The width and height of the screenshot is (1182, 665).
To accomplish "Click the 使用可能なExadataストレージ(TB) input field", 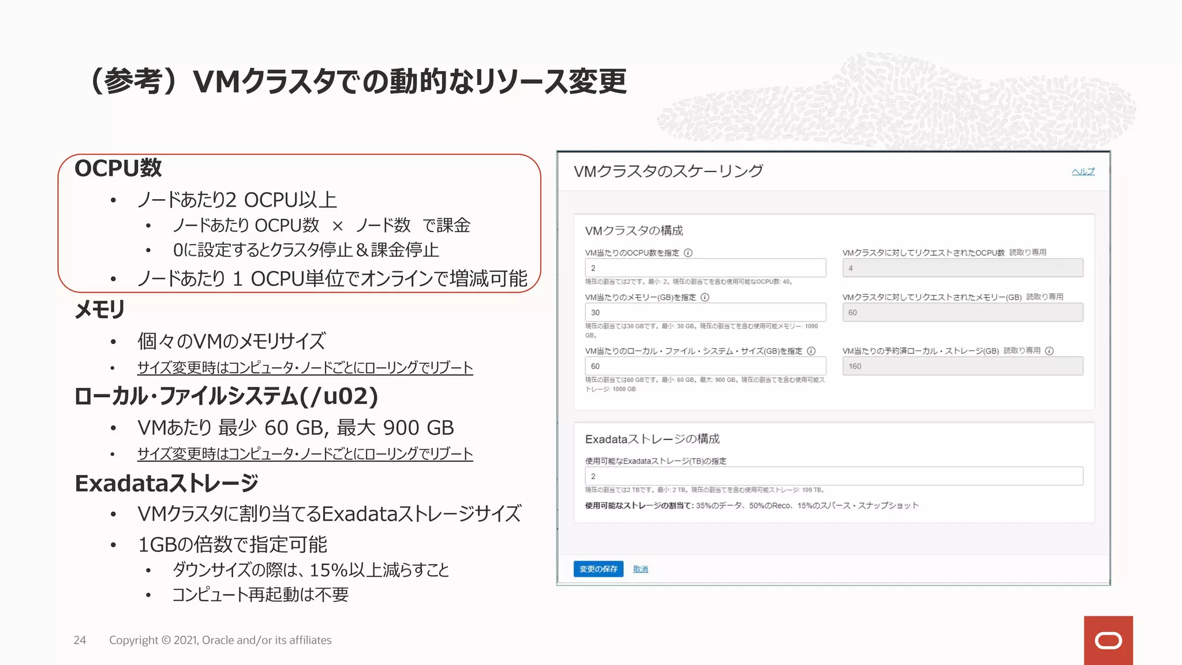I will (x=834, y=476).
